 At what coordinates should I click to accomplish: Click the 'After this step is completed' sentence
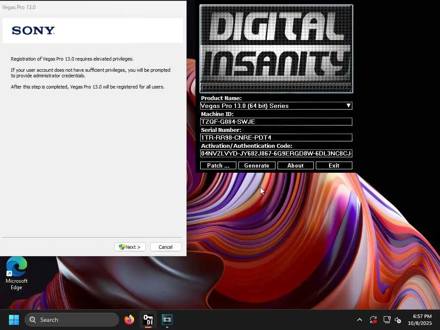point(88,87)
